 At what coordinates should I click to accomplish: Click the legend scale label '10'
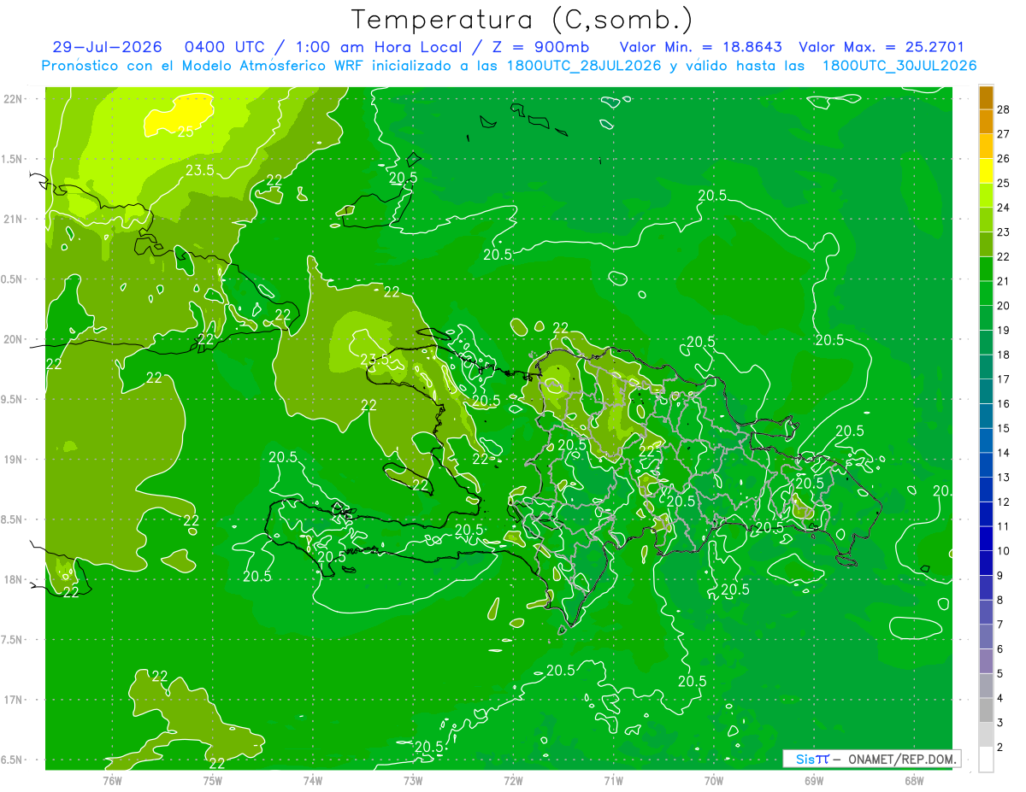(1005, 551)
